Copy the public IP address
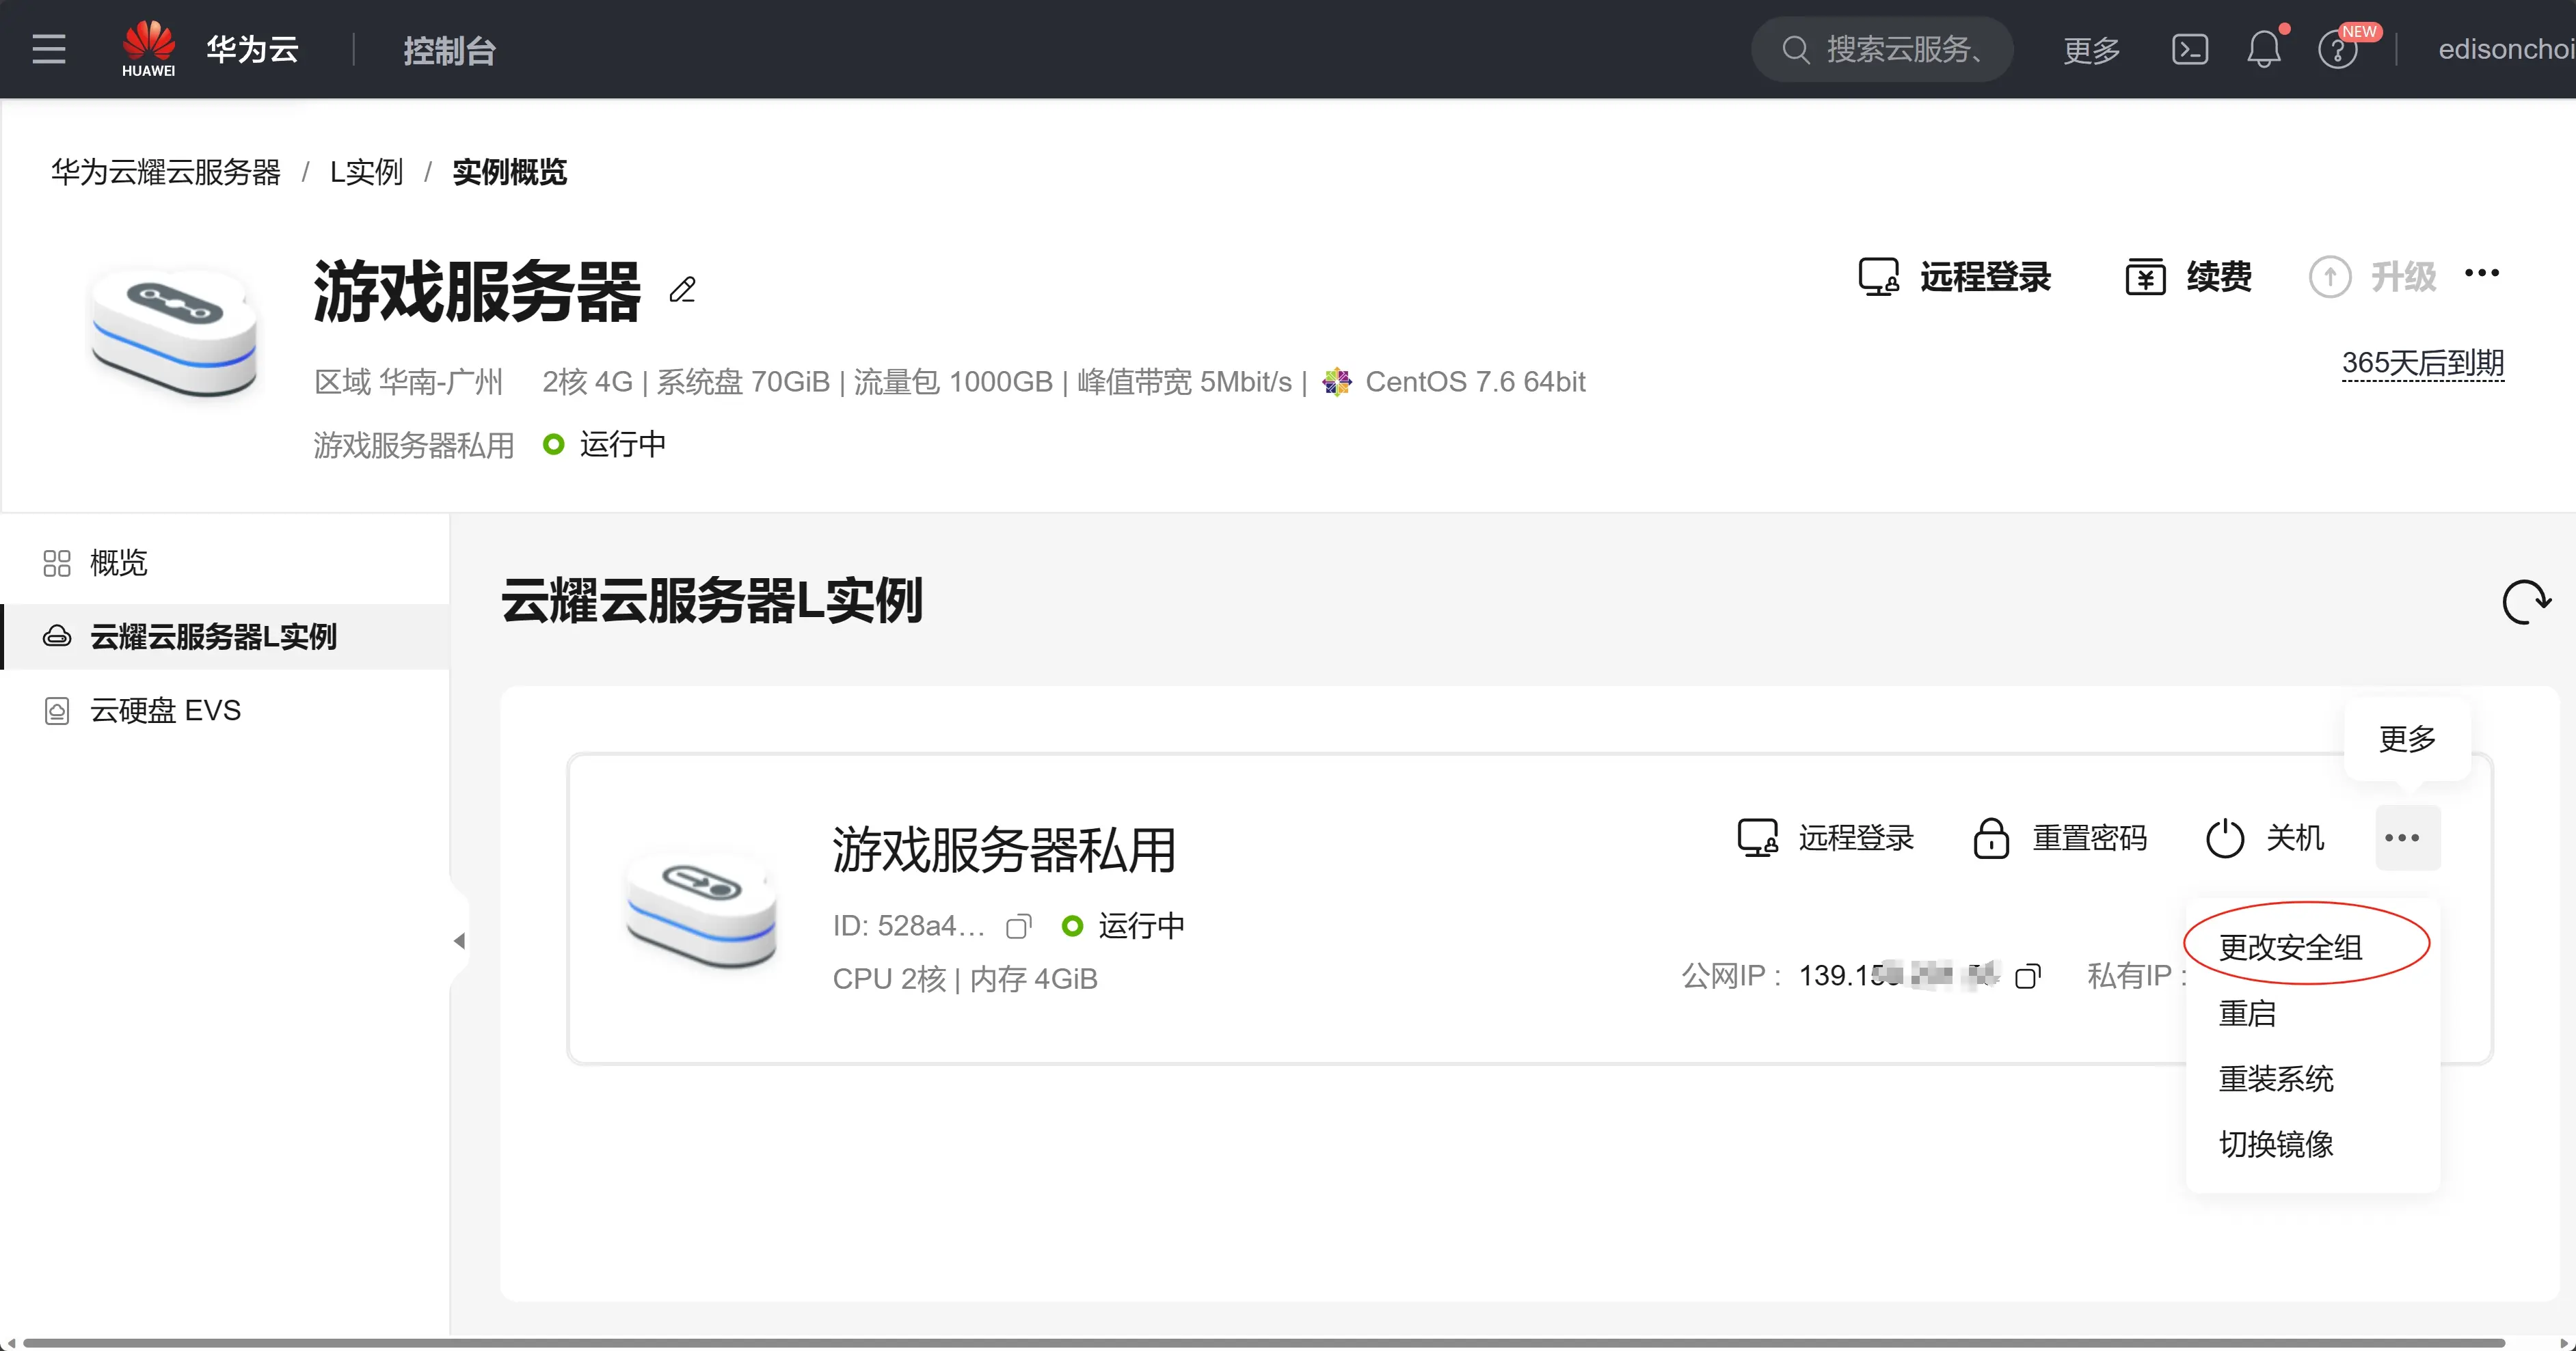 click(2027, 977)
